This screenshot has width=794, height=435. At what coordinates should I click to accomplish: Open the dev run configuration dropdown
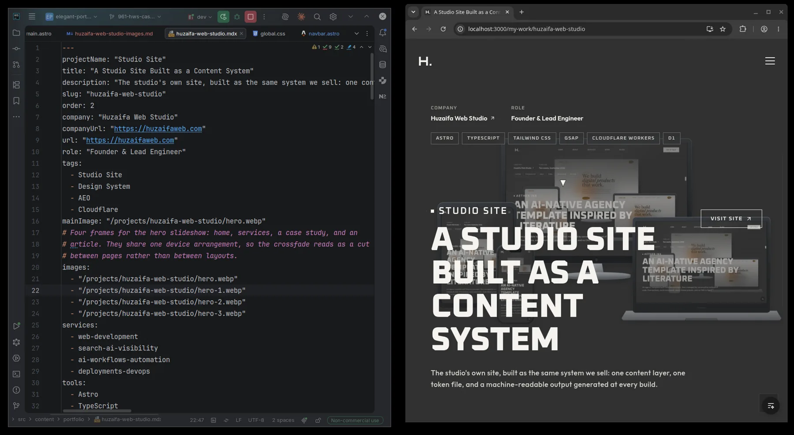click(x=200, y=17)
